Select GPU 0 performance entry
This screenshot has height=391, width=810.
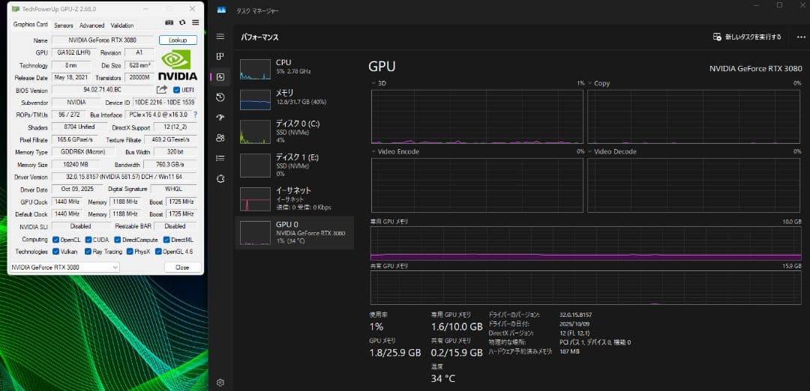(x=295, y=233)
